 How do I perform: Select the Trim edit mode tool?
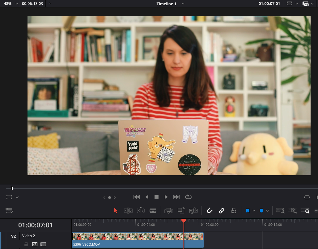[x=128, y=211]
